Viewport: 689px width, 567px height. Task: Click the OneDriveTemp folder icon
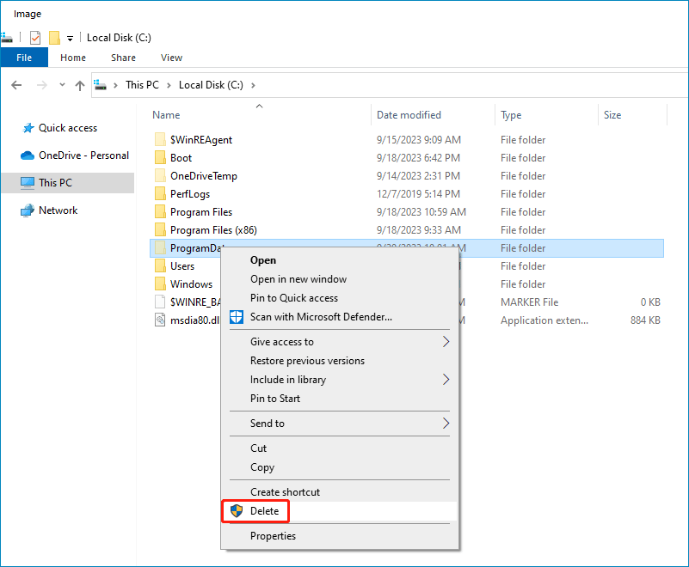pos(160,175)
